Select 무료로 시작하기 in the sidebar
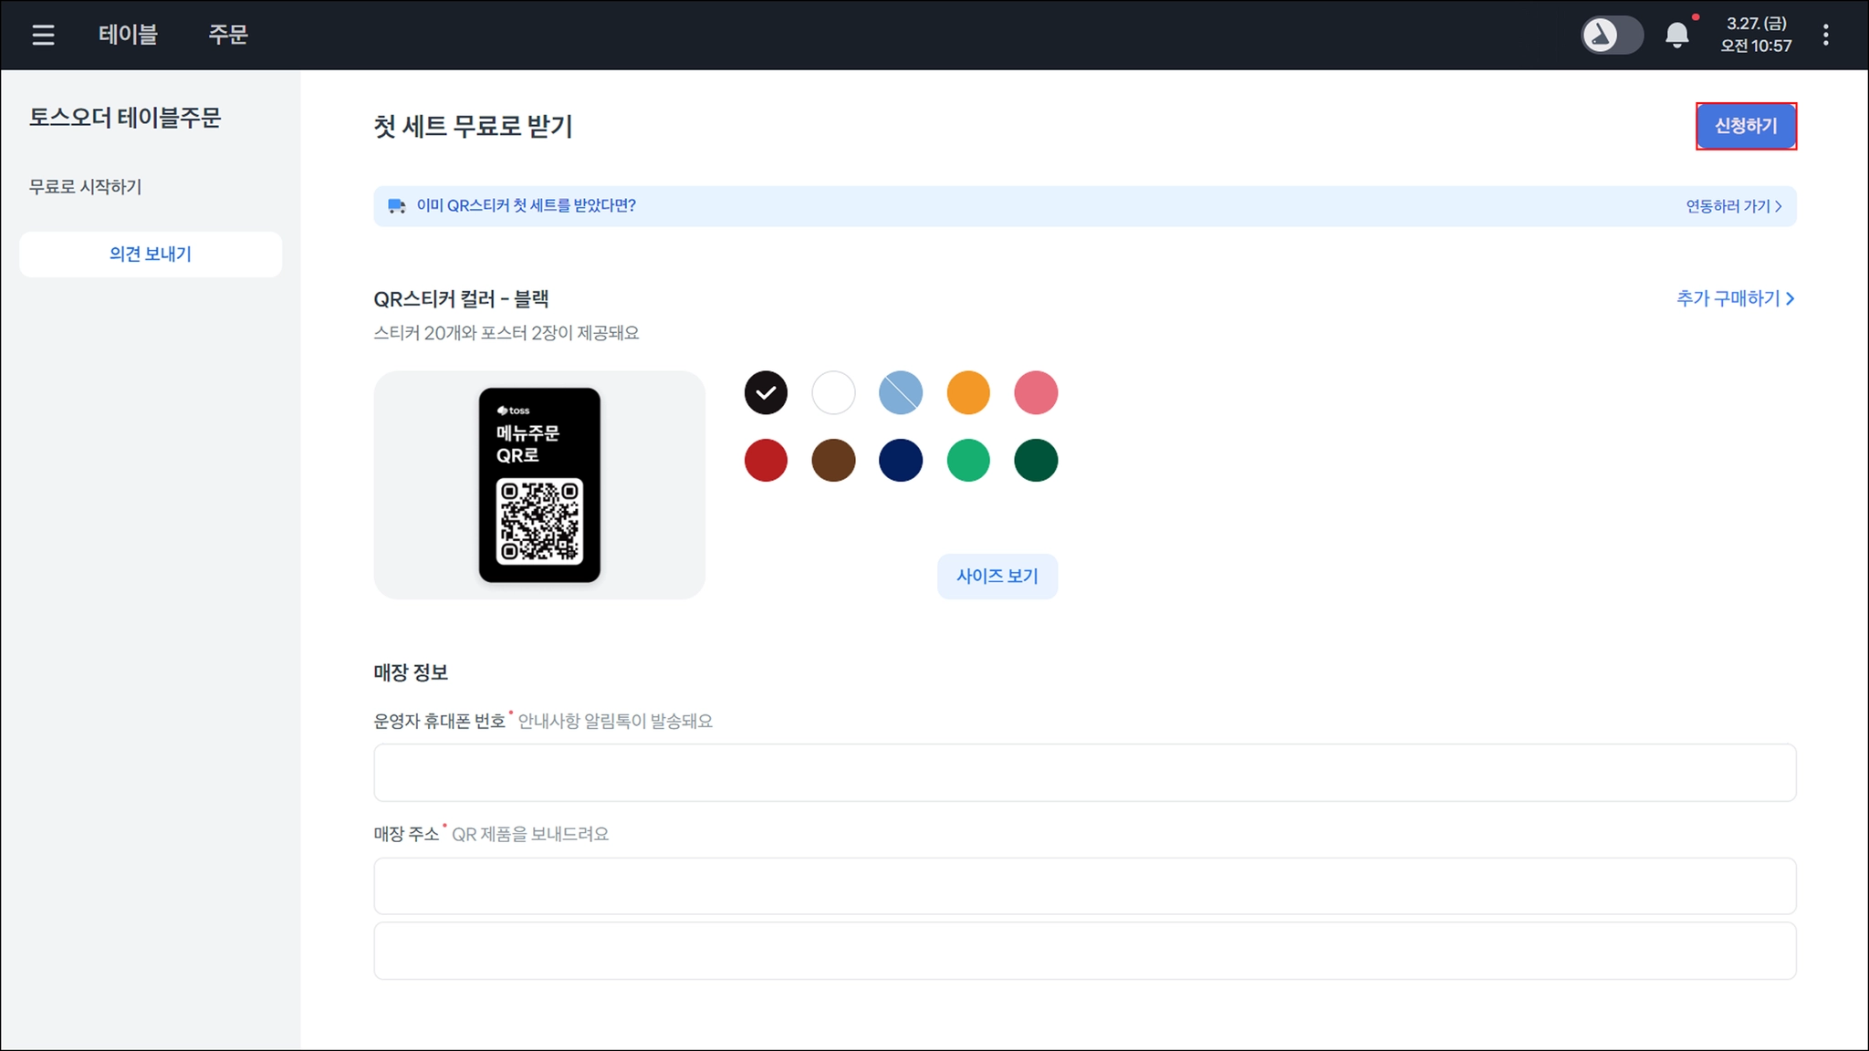This screenshot has width=1869, height=1051. pyautogui.click(x=85, y=187)
